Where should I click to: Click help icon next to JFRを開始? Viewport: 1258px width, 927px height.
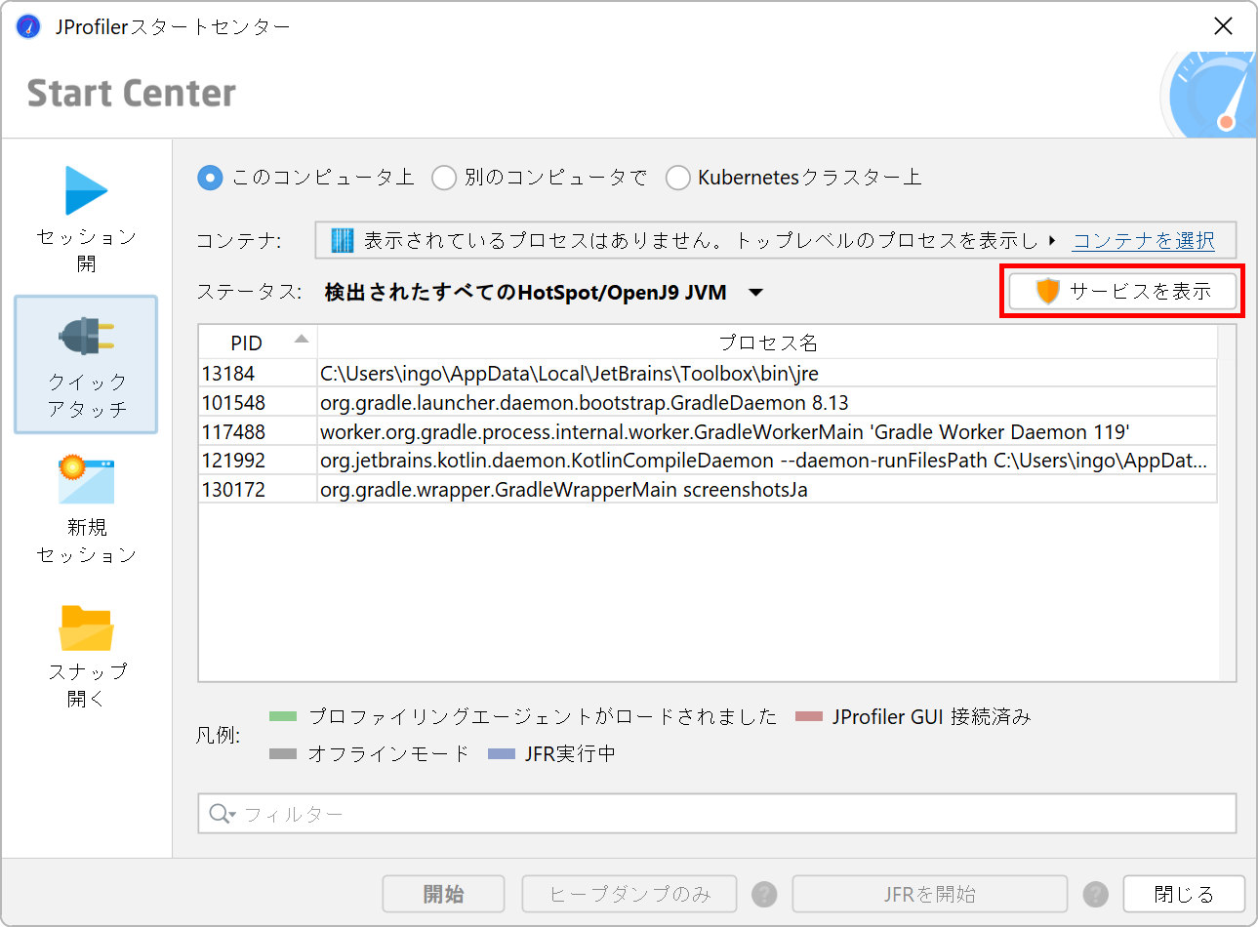click(1096, 894)
